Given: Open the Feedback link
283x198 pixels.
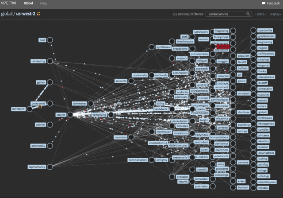Looking at the screenshot, I should coord(273,3).
